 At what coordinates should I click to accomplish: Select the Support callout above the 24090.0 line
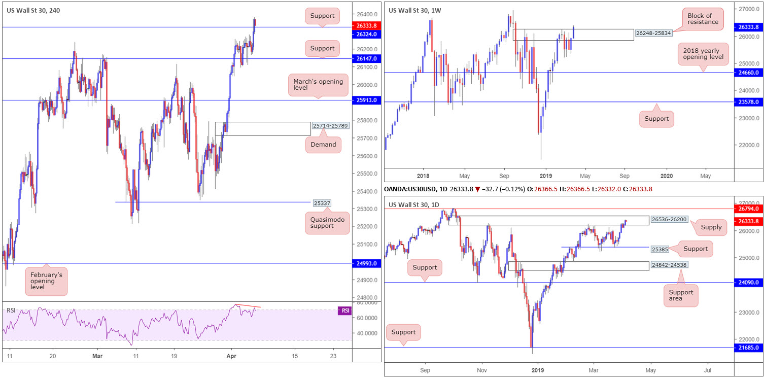pos(425,267)
